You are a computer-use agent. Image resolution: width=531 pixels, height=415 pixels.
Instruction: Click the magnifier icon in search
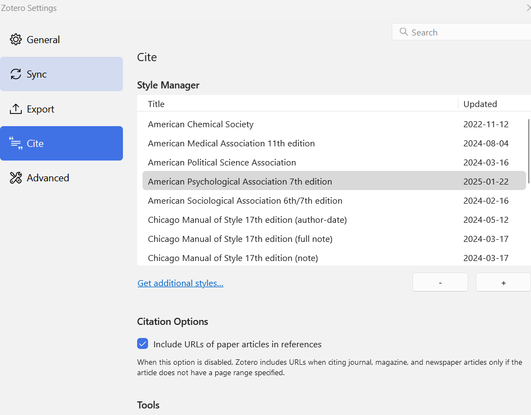coord(404,32)
